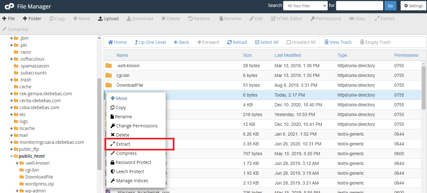Click the View Trash icon
427x193 pixels.
[x=338, y=42]
